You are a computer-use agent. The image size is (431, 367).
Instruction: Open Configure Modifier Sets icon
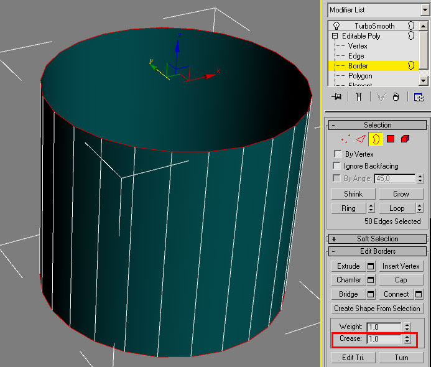(x=419, y=97)
